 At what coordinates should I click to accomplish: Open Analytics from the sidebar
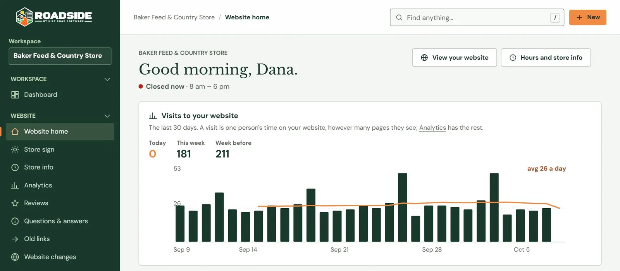click(60, 185)
